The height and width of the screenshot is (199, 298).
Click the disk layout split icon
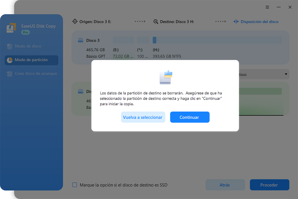[x=236, y=21]
